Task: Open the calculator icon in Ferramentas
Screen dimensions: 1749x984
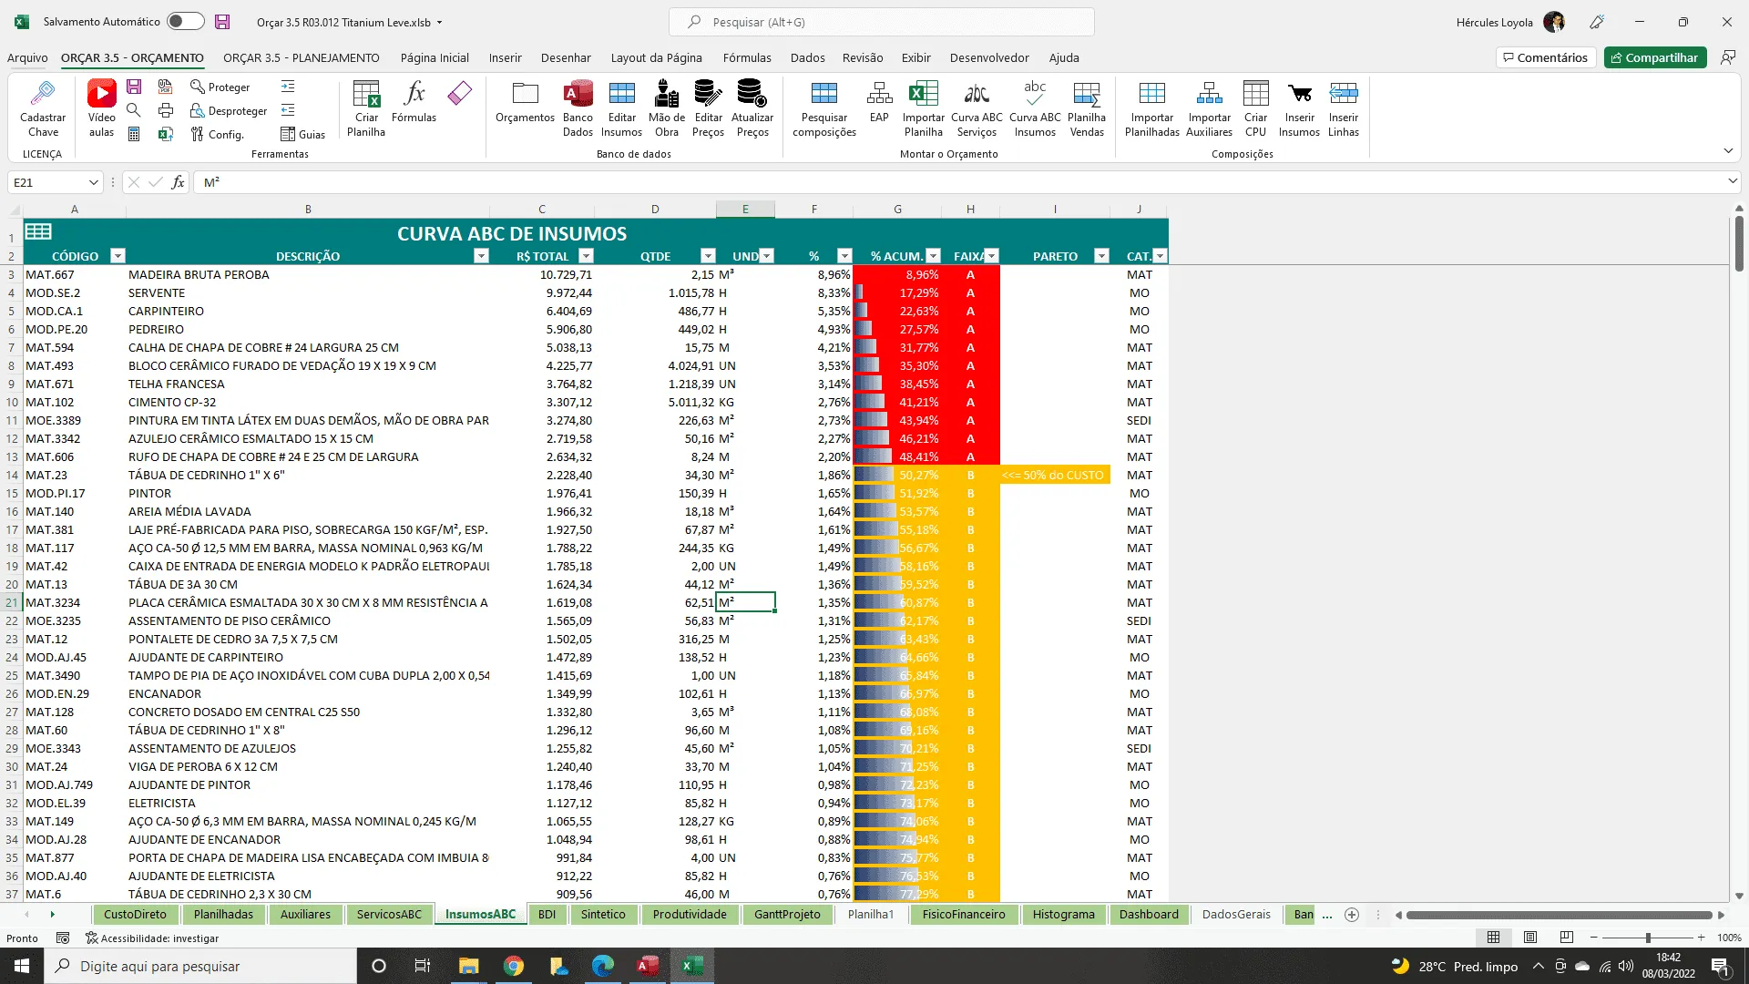Action: (134, 134)
